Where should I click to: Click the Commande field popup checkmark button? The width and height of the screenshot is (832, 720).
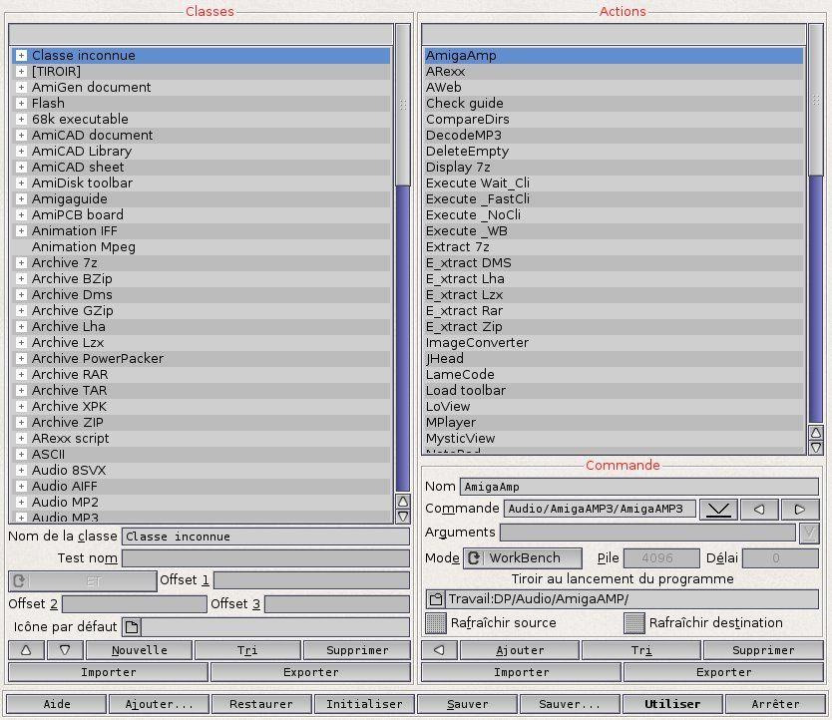tap(718, 510)
